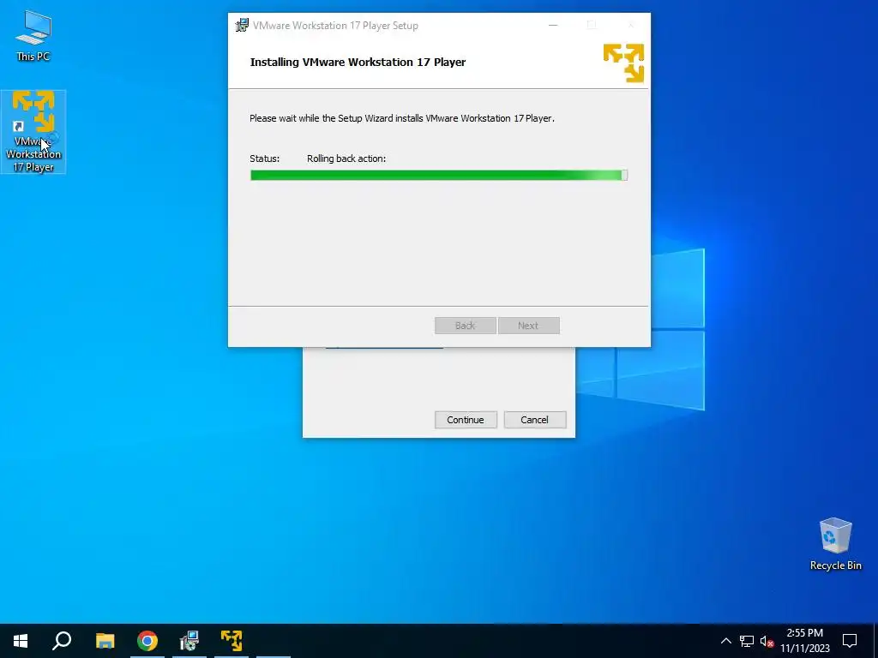Click Continue in the dialog behind
Screen dimensions: 878x658
[466, 420]
